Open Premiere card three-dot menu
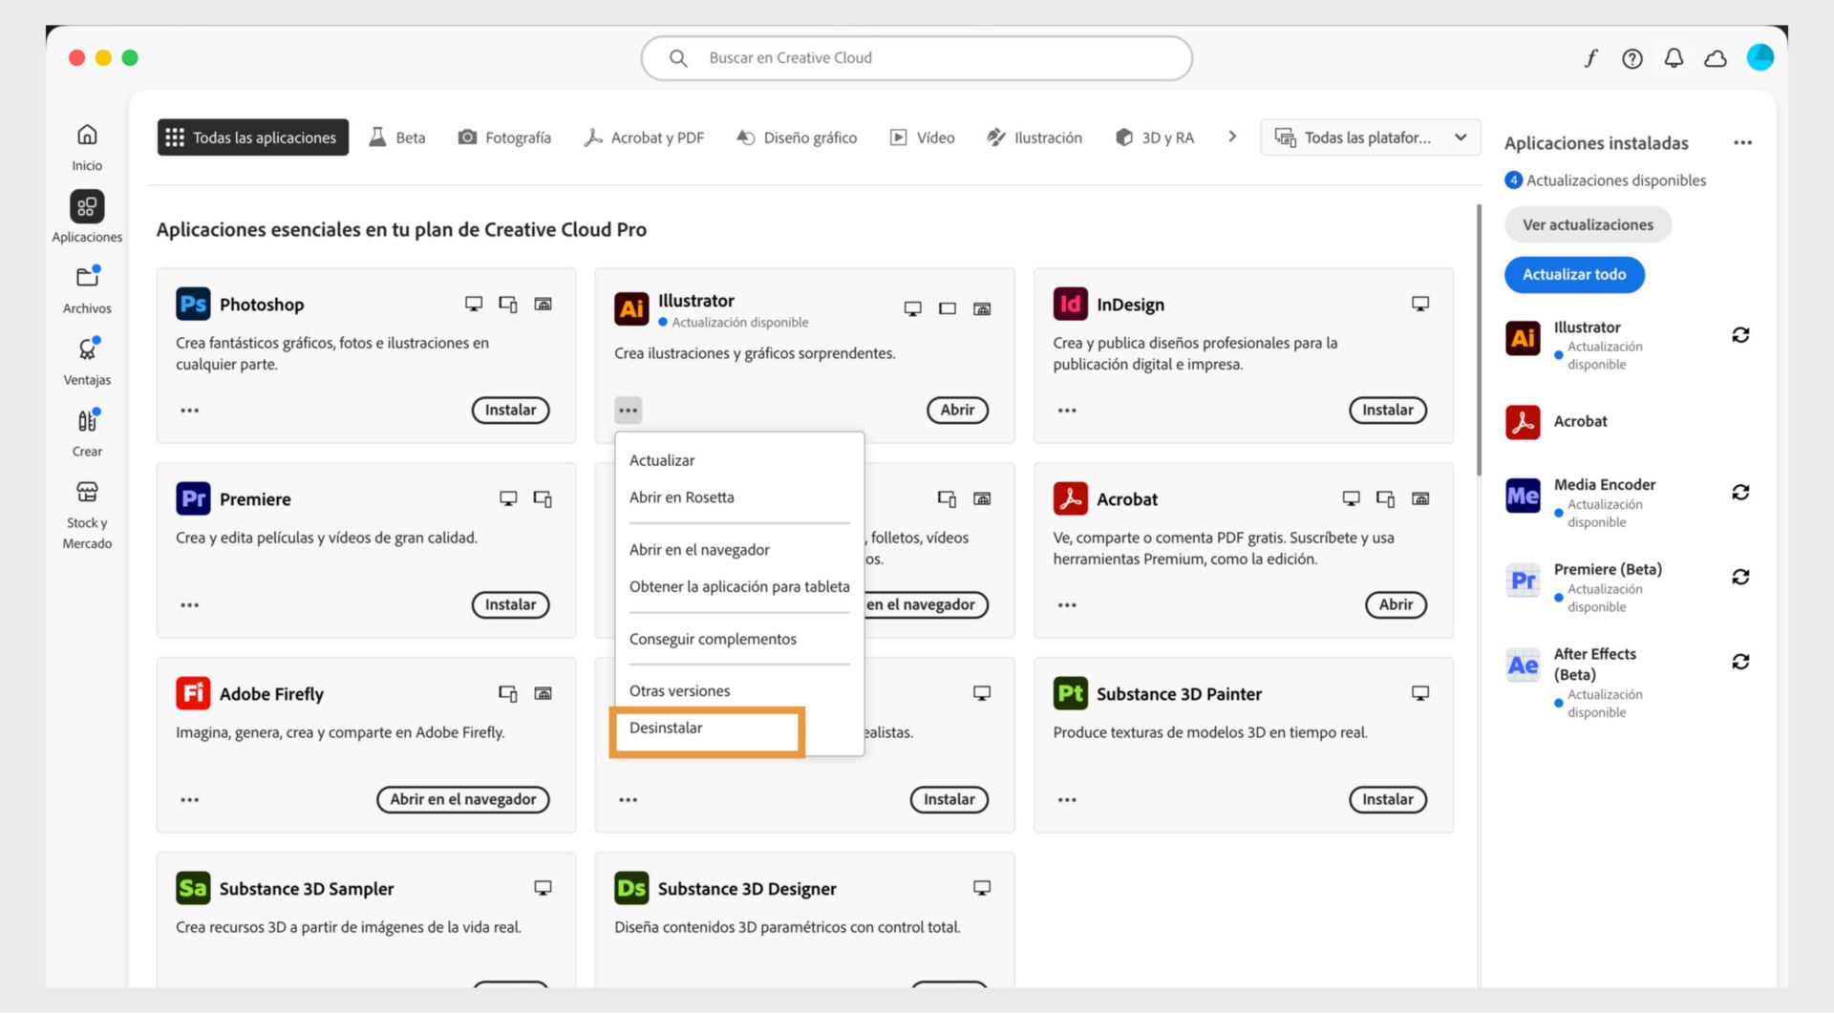The image size is (1834, 1014). tap(190, 605)
